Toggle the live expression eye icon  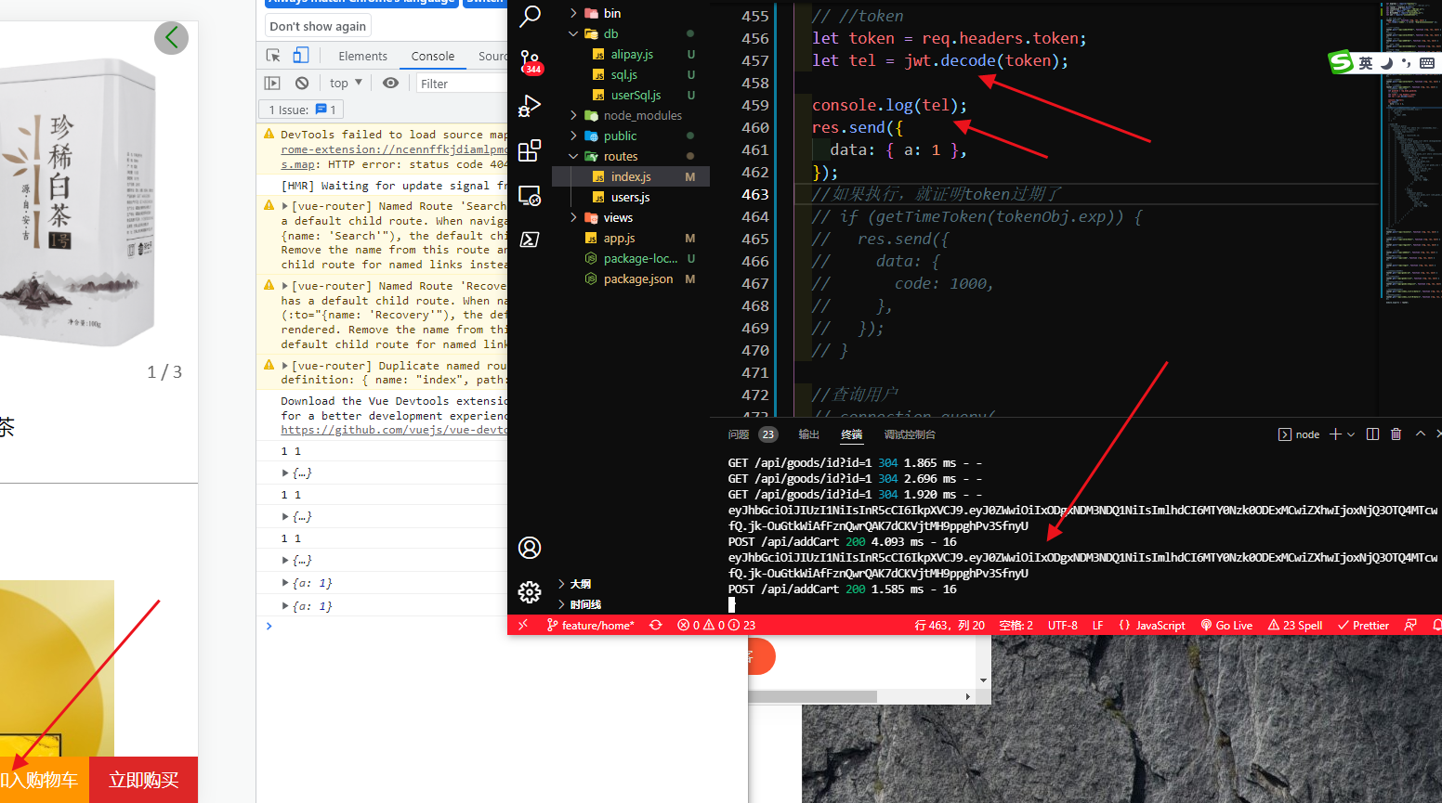[390, 83]
